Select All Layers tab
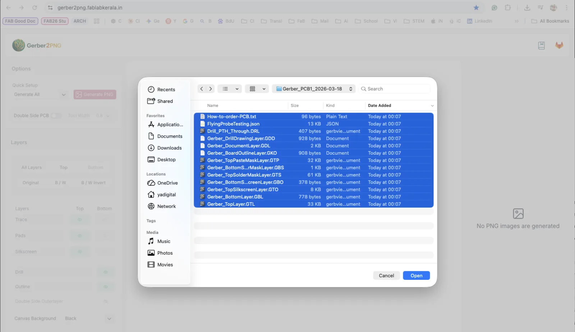Viewport: 575px width, 332px height. point(32,168)
